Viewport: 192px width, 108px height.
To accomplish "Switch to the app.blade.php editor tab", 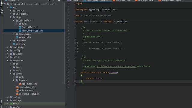I will [145, 1].
